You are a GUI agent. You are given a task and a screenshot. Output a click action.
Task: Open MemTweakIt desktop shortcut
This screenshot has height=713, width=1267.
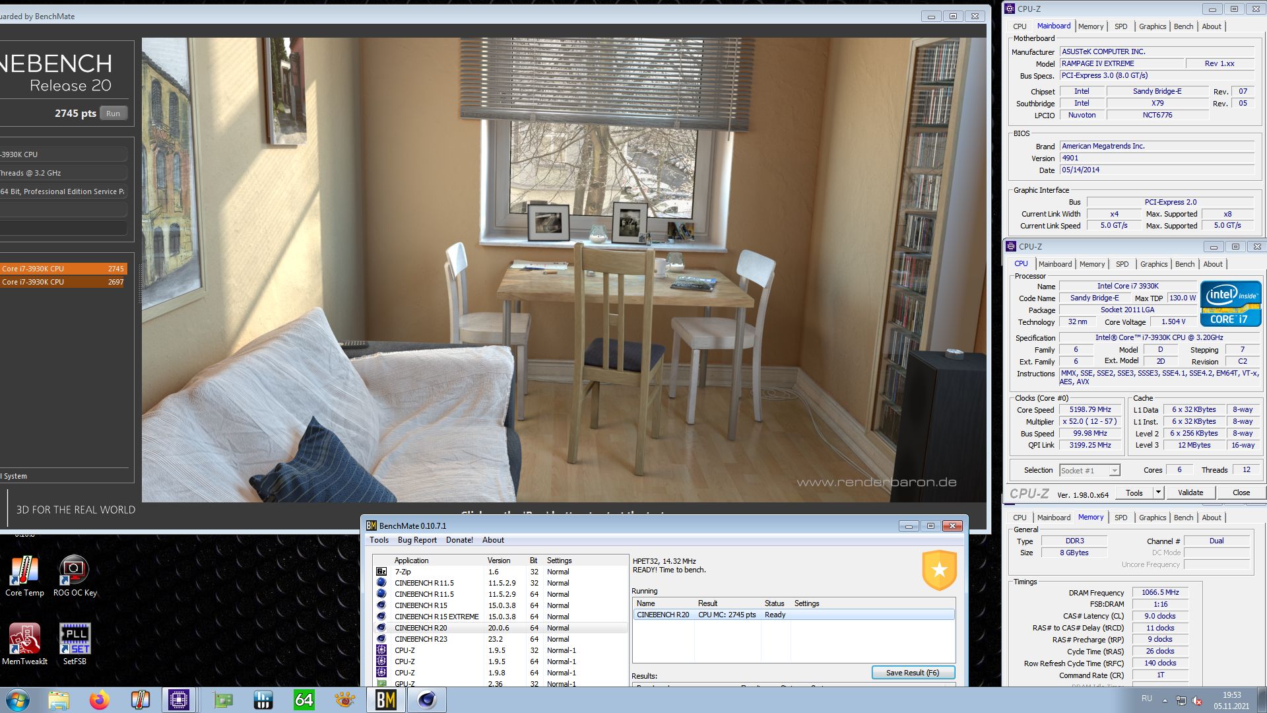24,644
